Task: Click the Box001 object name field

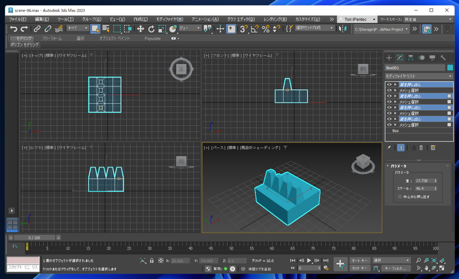Action: [x=415, y=68]
